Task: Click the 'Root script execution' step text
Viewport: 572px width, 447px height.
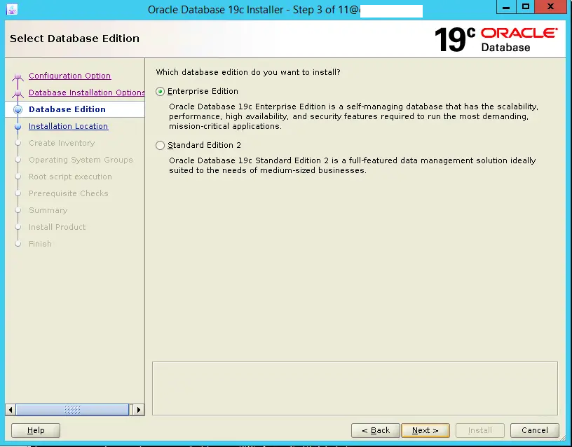Action: click(x=70, y=177)
